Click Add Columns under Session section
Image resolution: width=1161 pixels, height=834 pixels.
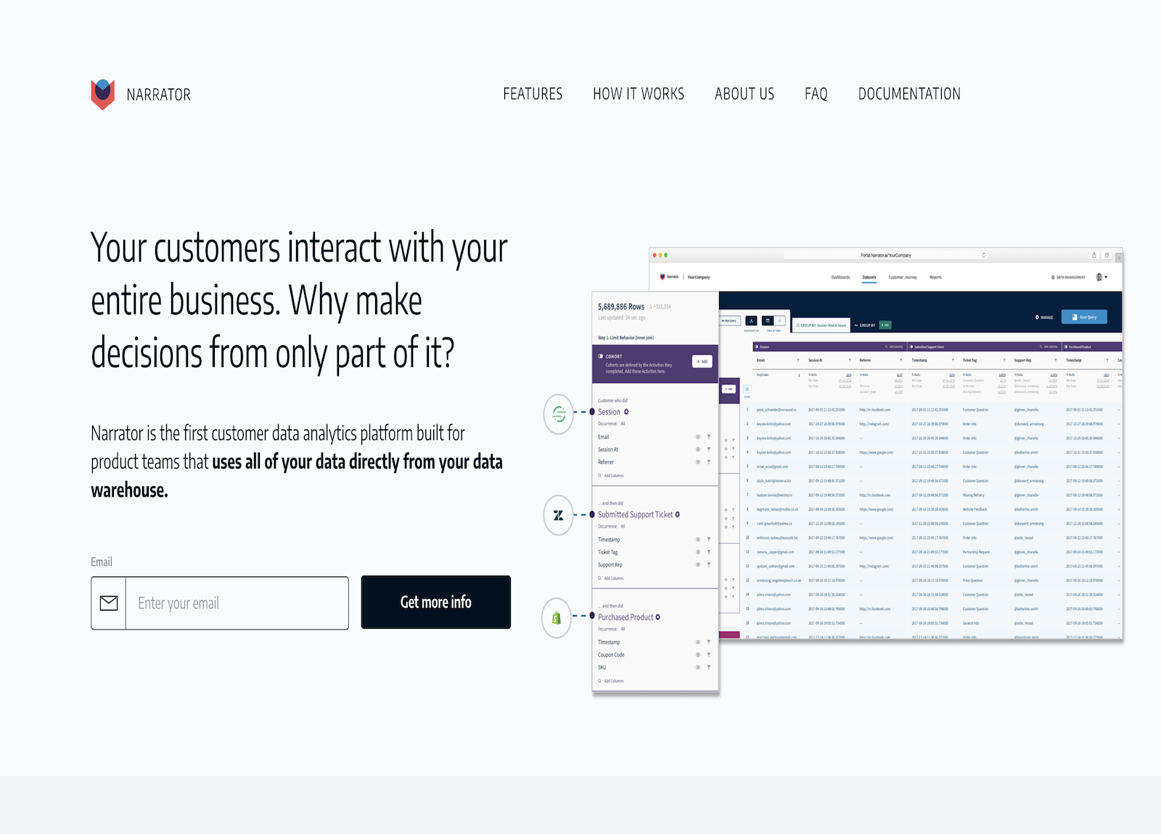611,476
